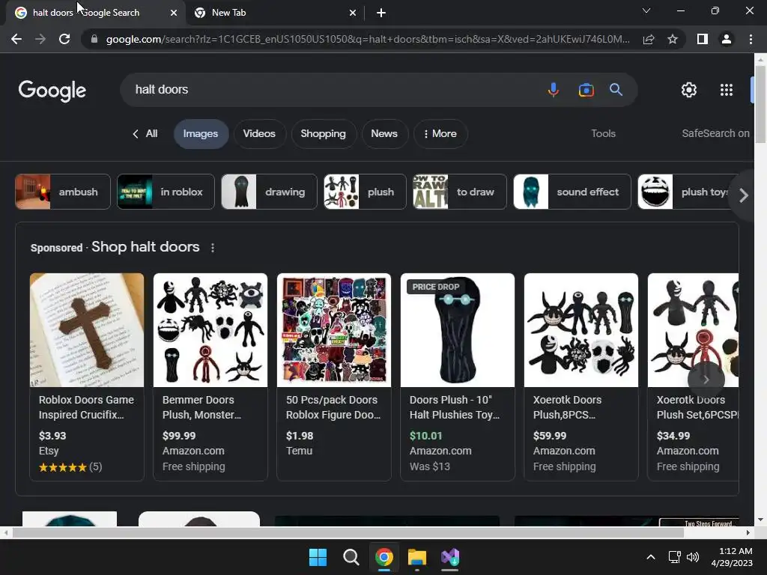Start voice search with microphone

(554, 90)
